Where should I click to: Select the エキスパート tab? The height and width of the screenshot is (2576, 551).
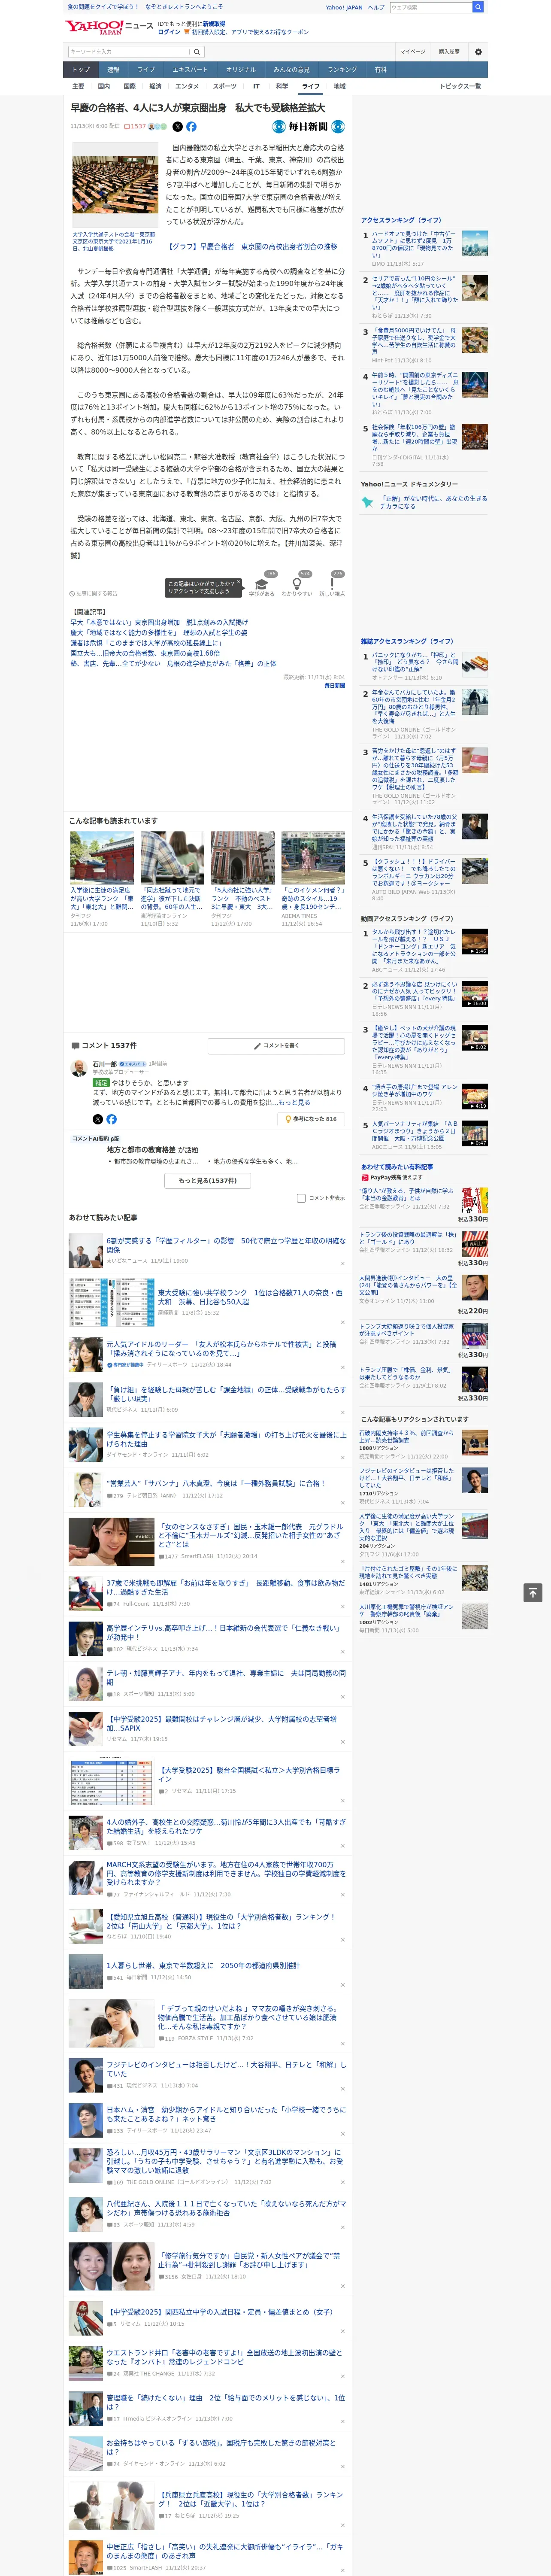pyautogui.click(x=190, y=70)
